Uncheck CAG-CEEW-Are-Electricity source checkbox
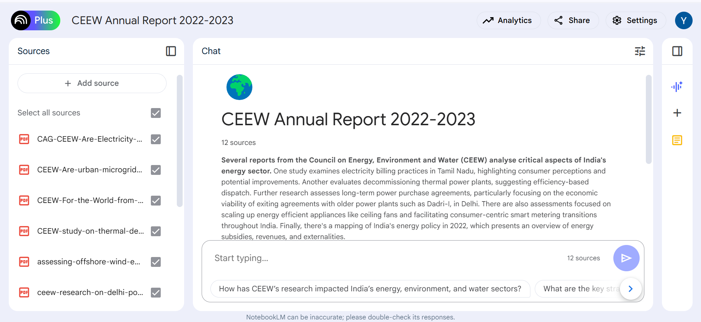 click(156, 139)
